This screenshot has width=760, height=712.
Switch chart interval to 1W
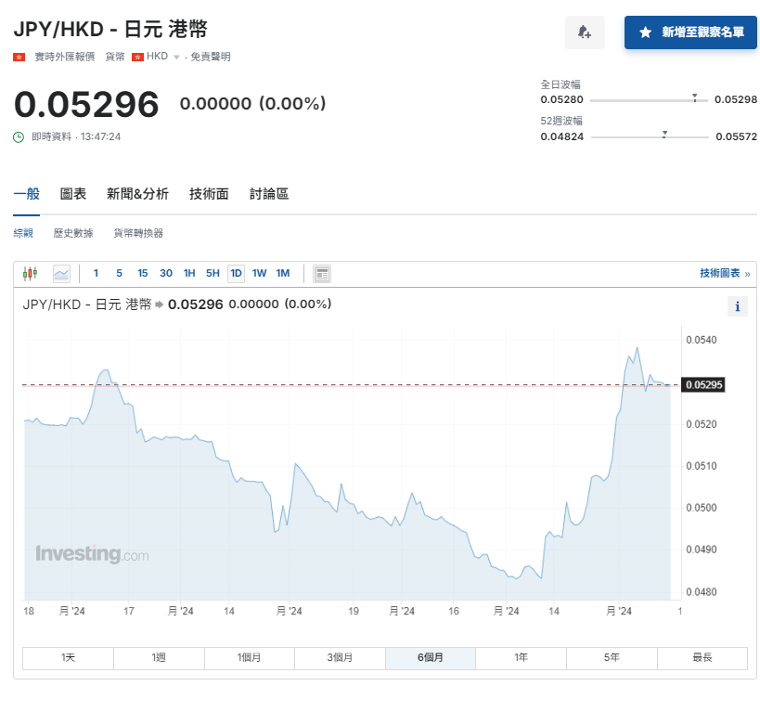pos(257,273)
